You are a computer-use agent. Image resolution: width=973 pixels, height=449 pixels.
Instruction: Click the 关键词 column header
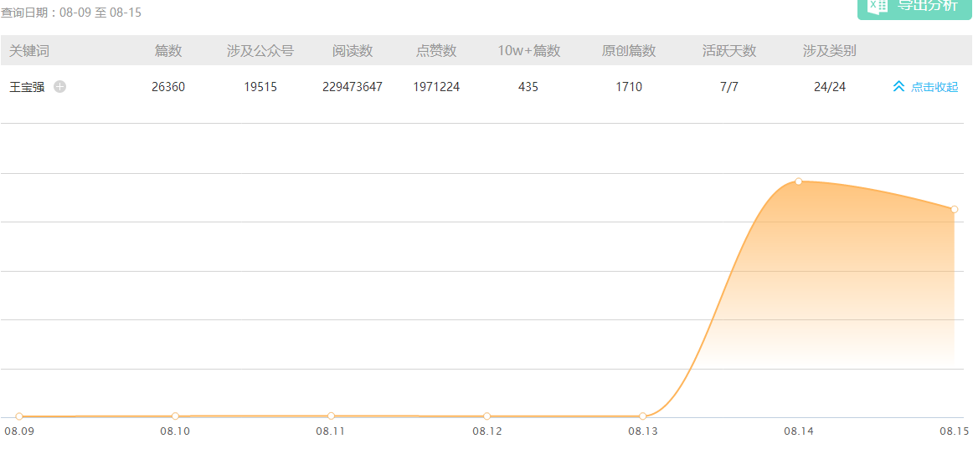29,51
